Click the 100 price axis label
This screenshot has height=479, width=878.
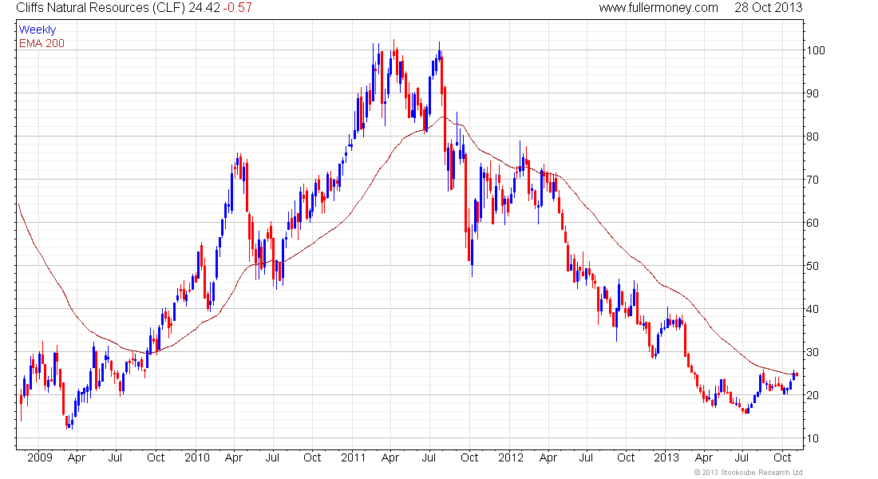click(x=815, y=50)
